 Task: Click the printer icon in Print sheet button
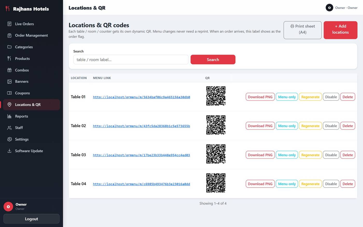pos(292,26)
